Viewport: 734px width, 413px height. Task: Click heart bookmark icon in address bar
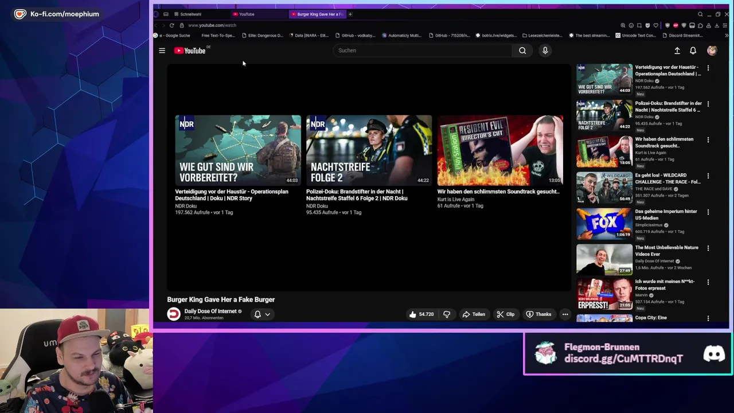tap(655, 25)
